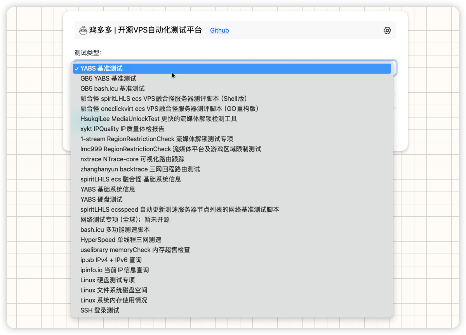
Task: Select YABS 硬盘测试 option
Action: tap(101, 199)
